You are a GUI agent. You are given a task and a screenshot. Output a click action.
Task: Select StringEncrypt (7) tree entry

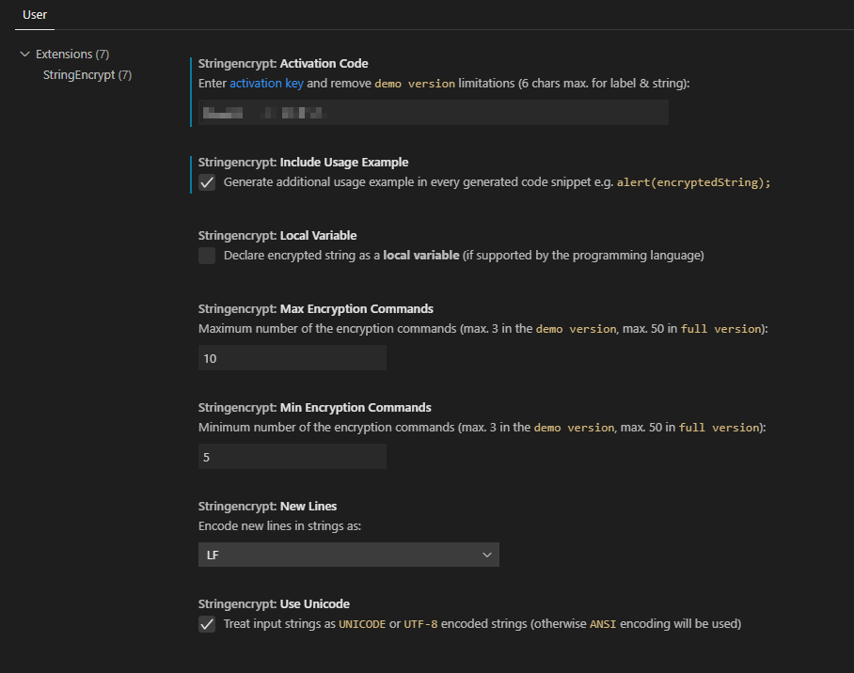(x=87, y=74)
